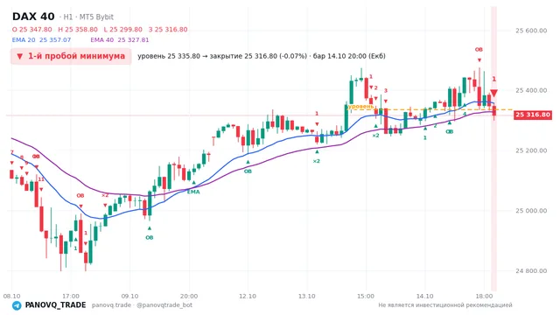This screenshot has height=315, width=560.
Task: Click the low value 'L 25 299.80'
Action: (x=122, y=29)
